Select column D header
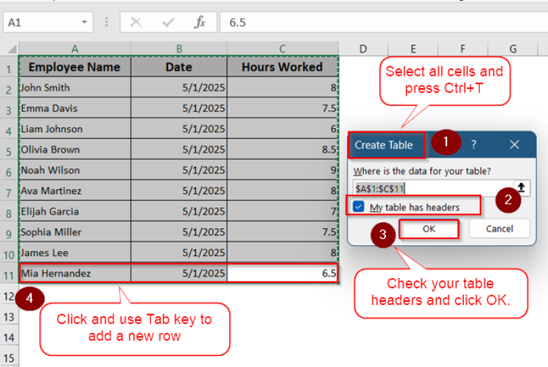The height and width of the screenshot is (367, 548). point(363,48)
